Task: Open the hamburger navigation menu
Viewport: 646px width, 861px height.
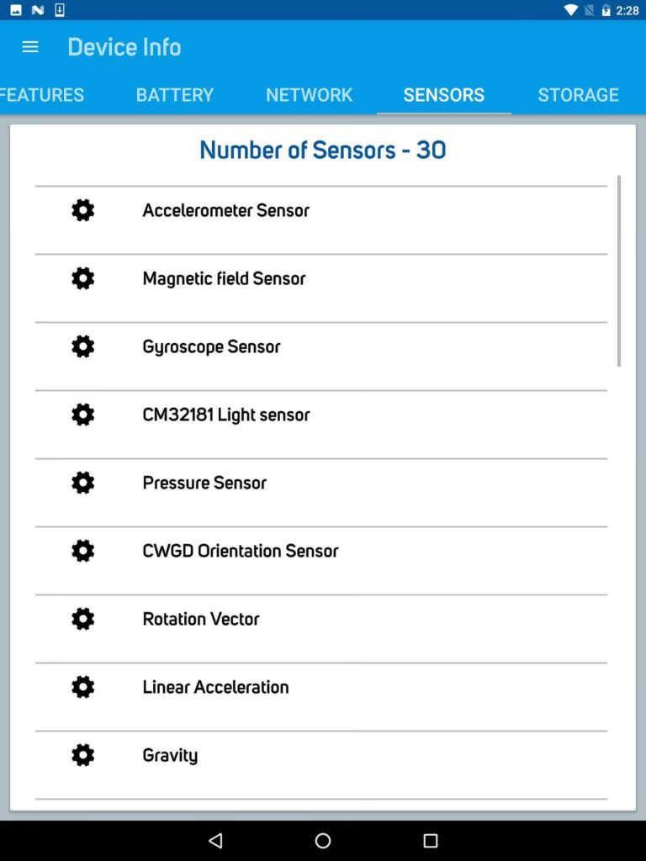Action: tap(30, 47)
